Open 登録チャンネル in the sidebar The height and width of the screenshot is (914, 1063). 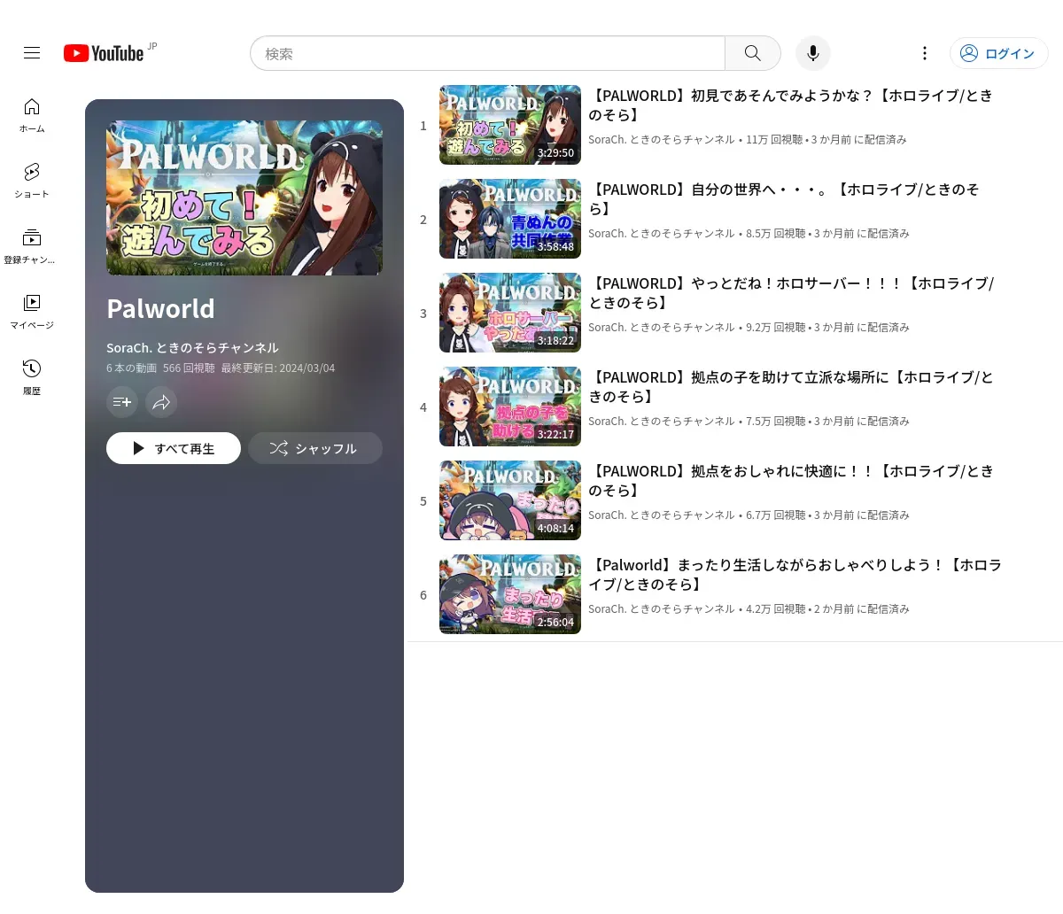[x=32, y=246]
